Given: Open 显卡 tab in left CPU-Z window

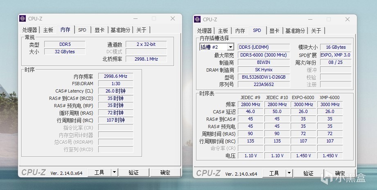Looking at the screenshot, I should pyautogui.click(x=99, y=30).
